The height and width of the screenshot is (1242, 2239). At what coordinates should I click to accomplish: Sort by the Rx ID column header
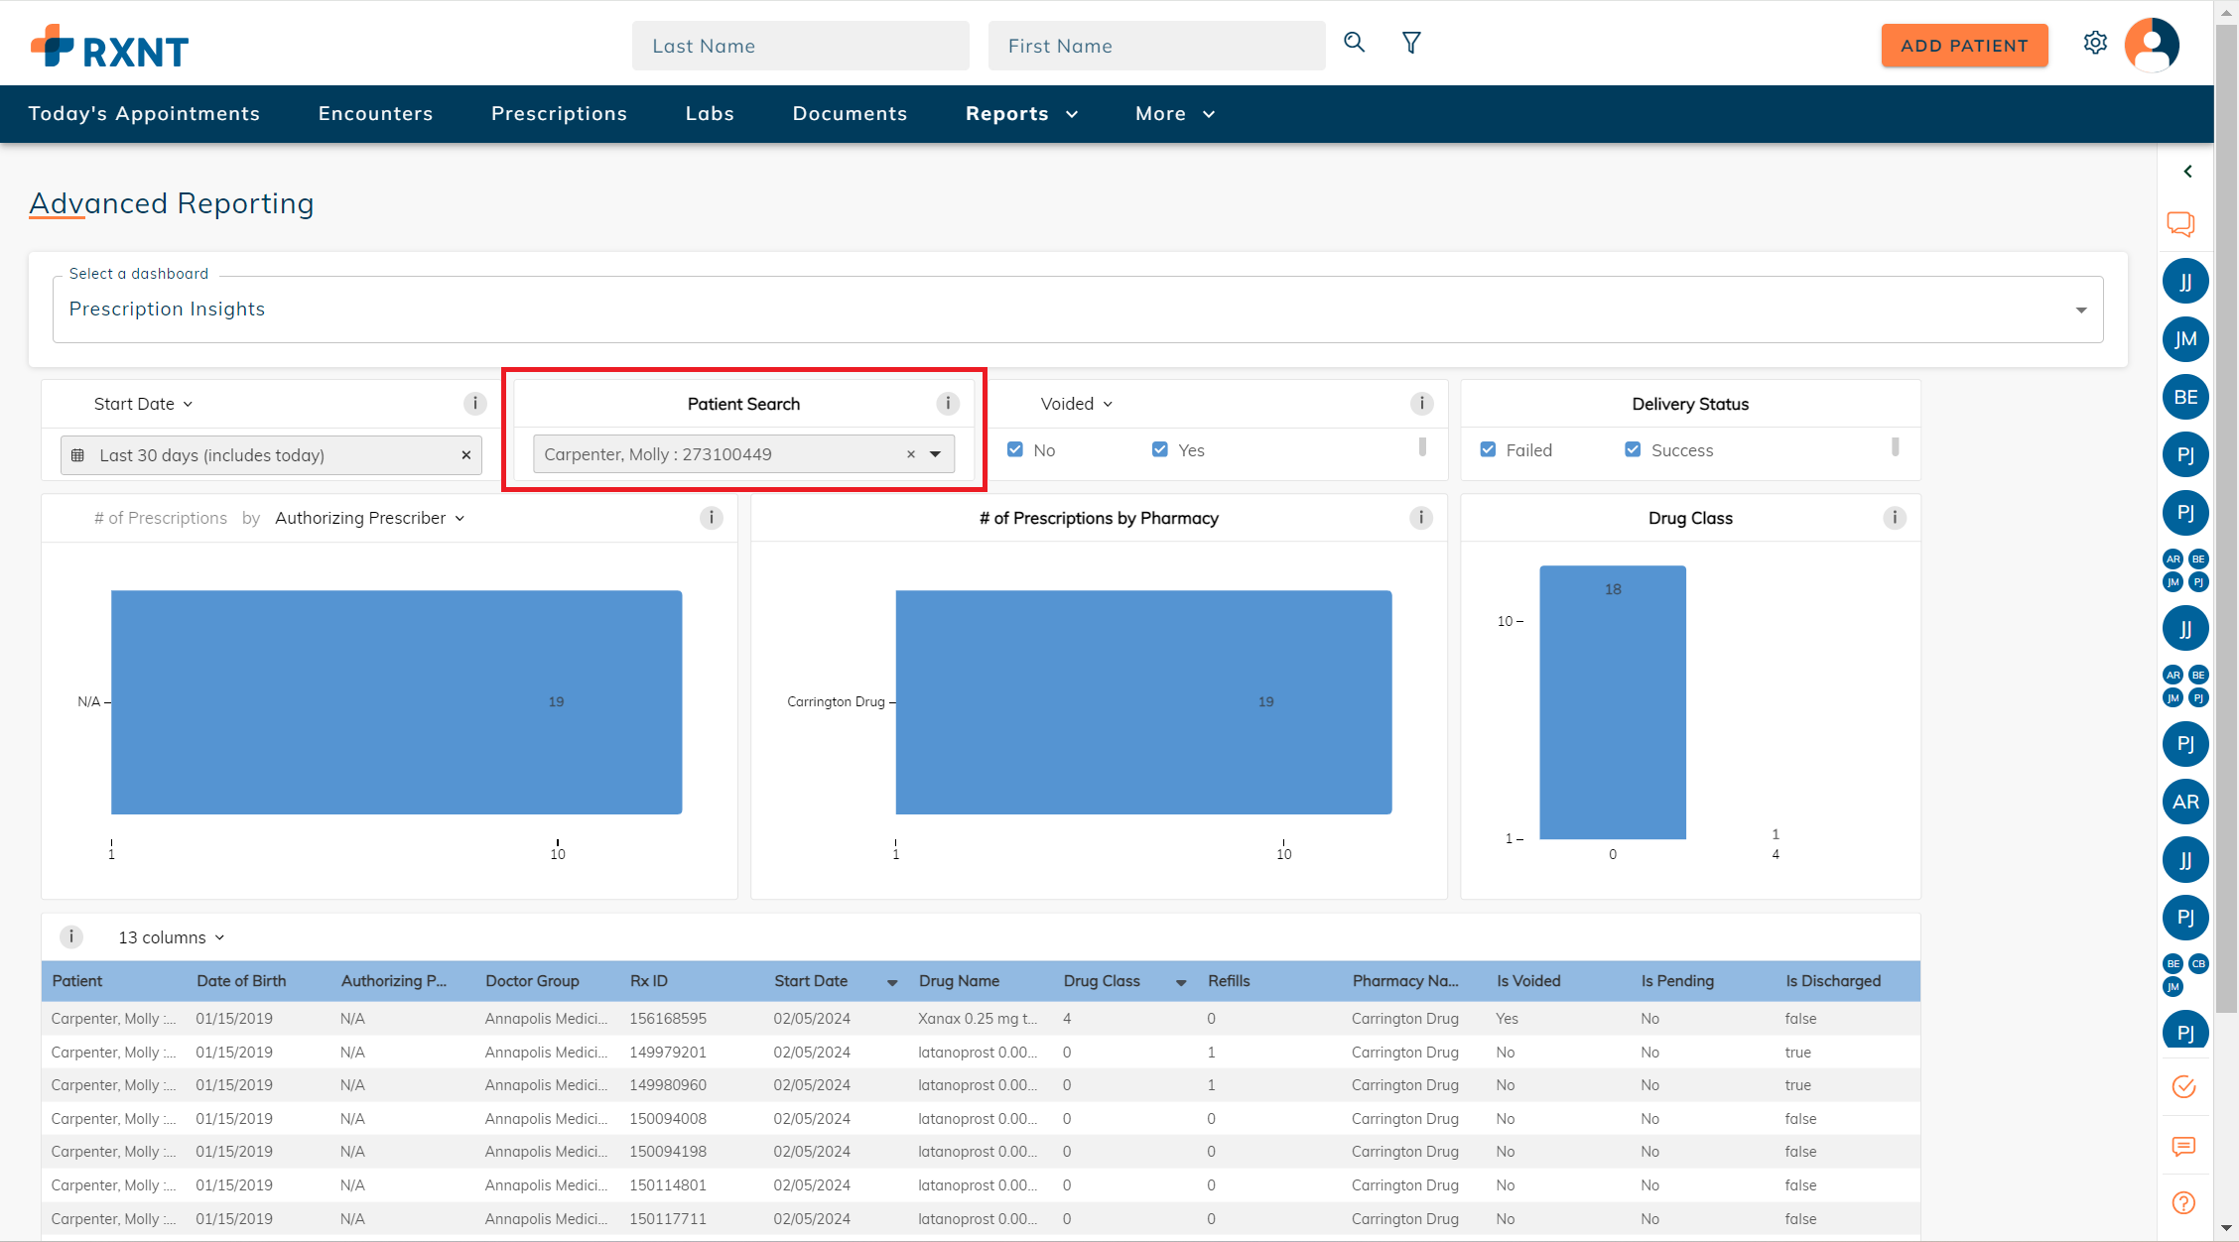point(649,981)
